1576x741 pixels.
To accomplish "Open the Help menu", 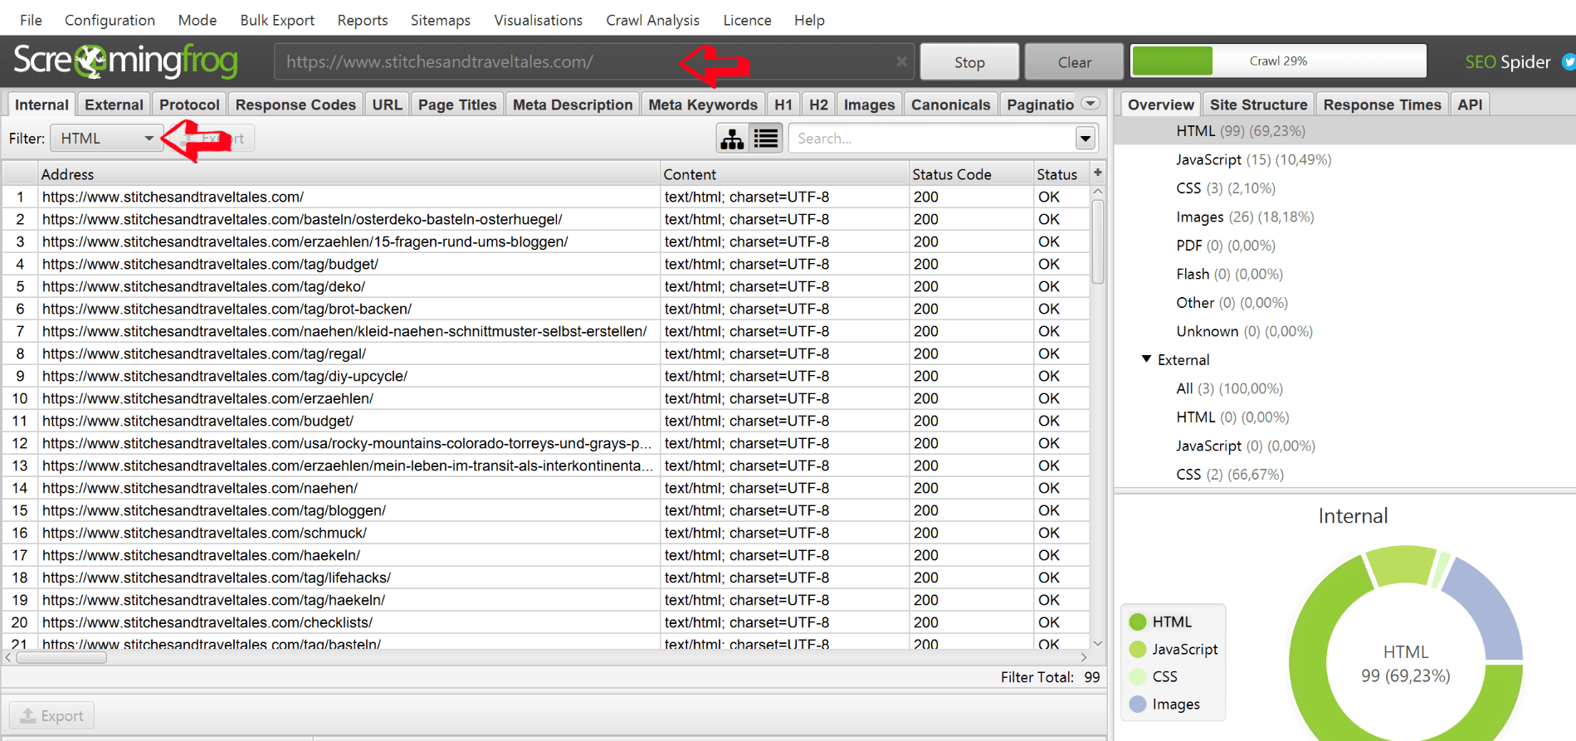I will pos(809,20).
